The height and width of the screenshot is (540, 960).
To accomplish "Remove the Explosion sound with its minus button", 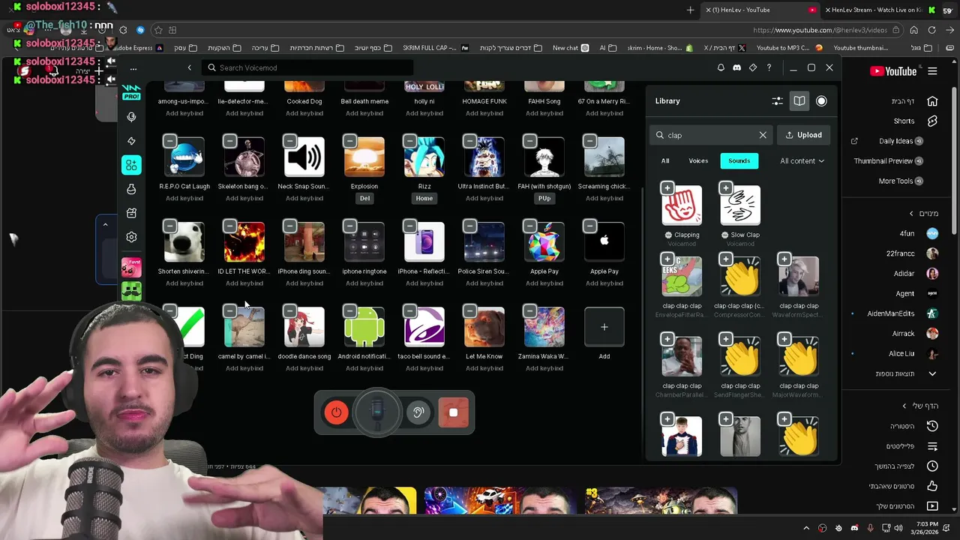I will [x=349, y=141].
